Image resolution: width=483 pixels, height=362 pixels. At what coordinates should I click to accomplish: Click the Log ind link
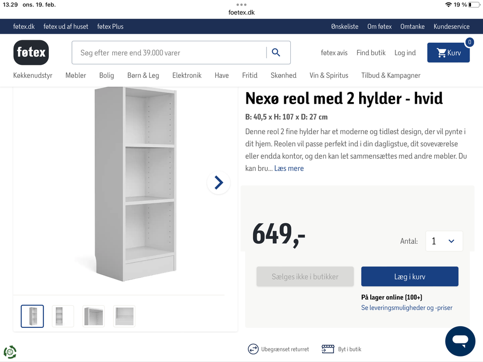(x=405, y=53)
